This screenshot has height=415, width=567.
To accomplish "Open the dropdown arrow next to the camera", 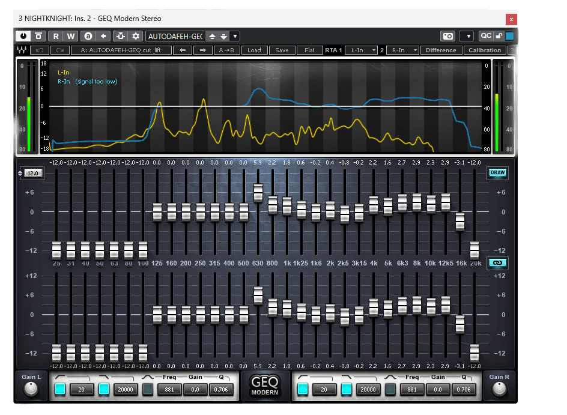I will tap(468, 36).
